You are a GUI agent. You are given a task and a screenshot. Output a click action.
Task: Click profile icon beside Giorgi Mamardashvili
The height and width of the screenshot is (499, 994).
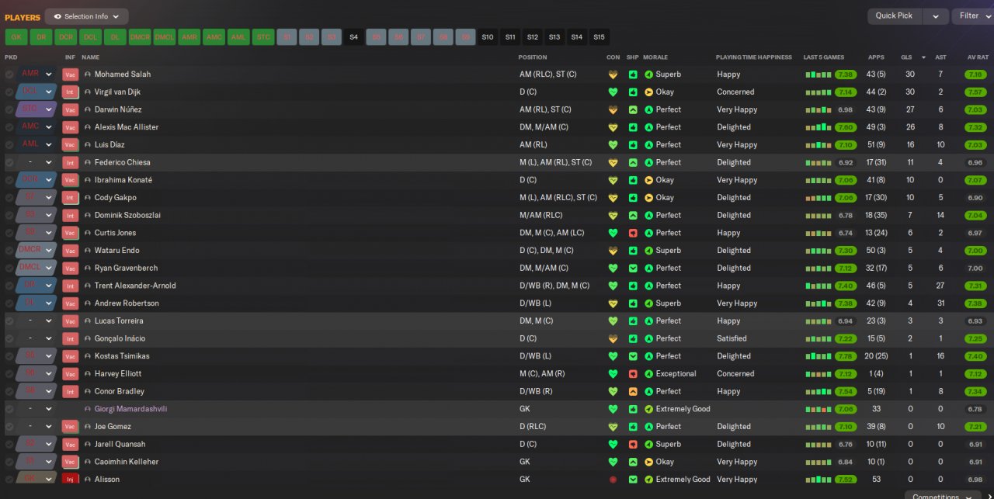click(88, 409)
